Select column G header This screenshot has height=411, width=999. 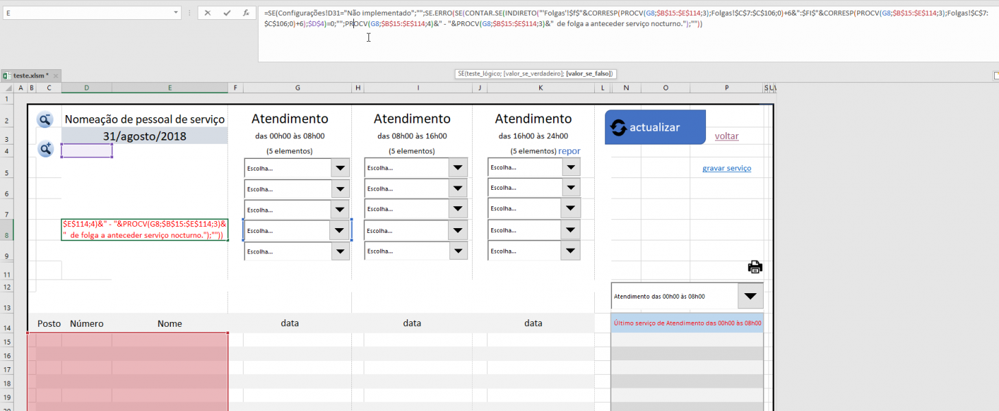[296, 88]
